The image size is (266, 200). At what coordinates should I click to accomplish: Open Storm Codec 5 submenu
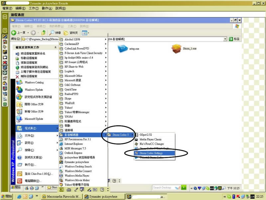121,135
